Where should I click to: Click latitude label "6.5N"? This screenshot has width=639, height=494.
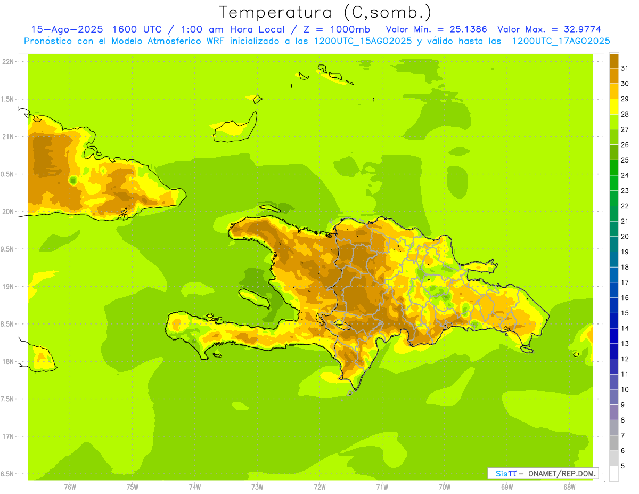(x=7, y=474)
